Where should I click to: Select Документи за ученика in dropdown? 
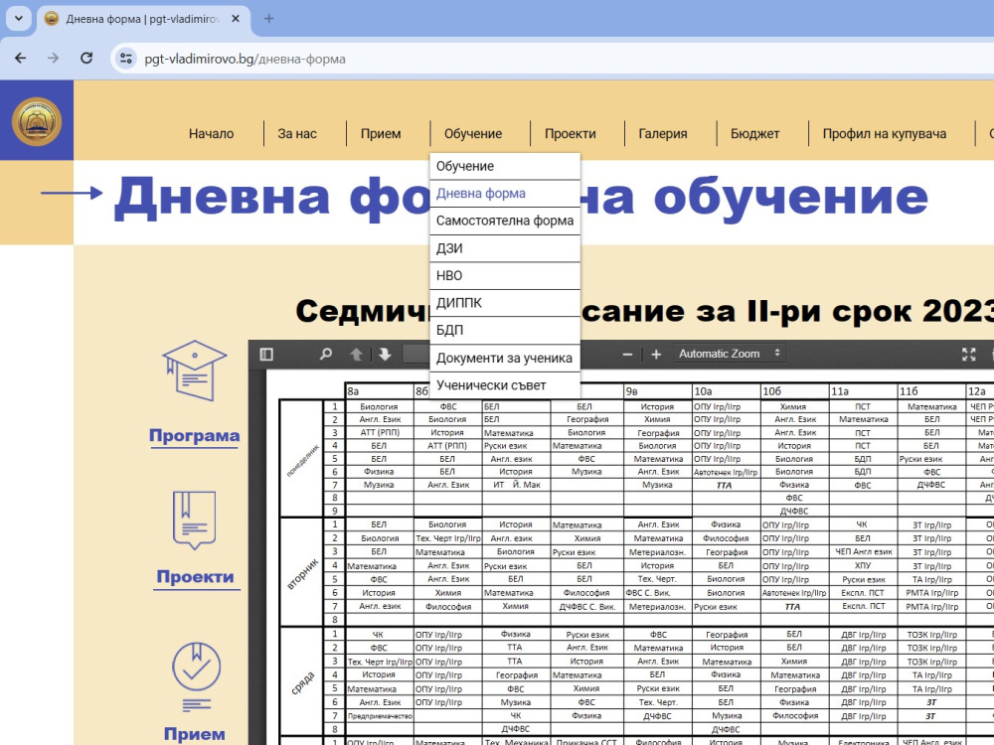[505, 358]
